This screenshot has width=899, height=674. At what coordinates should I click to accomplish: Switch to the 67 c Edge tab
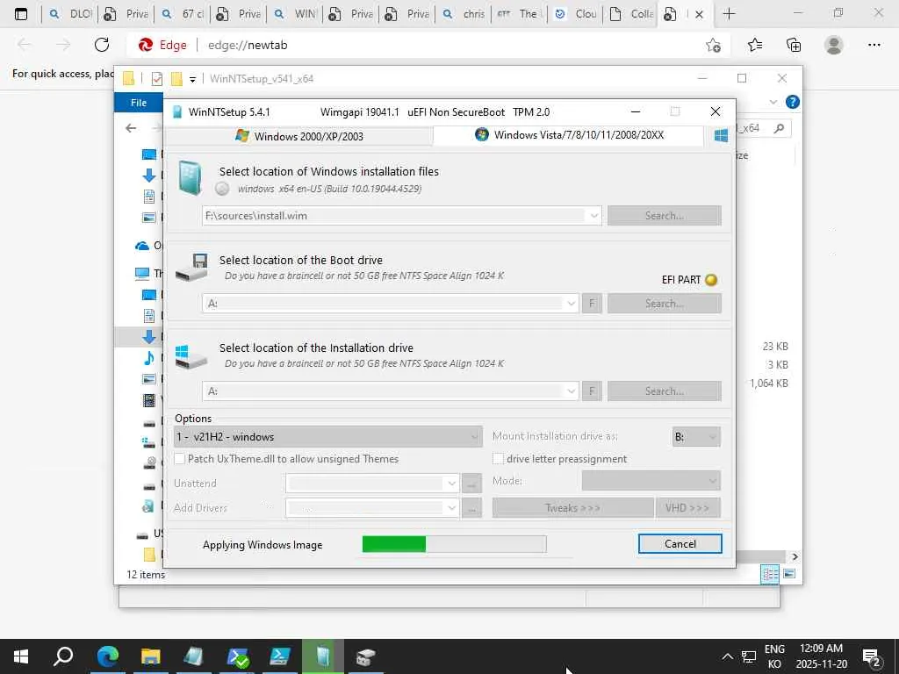pos(183,14)
